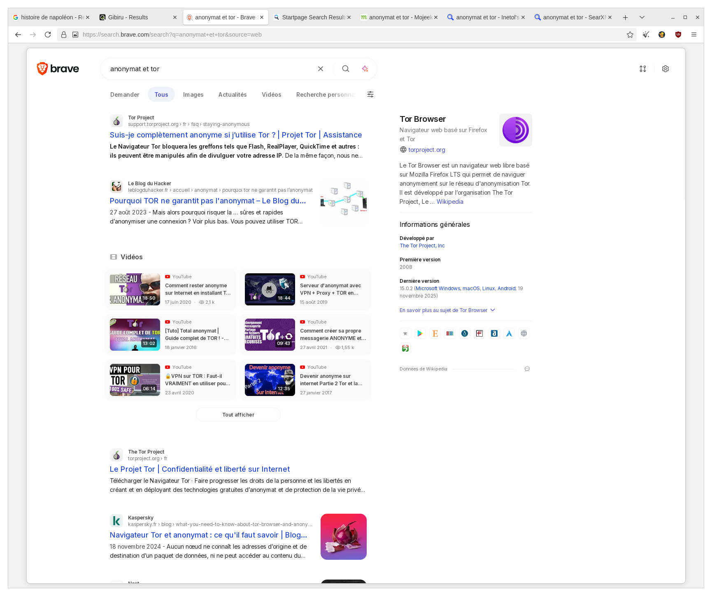Open the torproject.org link in the panel
712x596 pixels.
click(x=426, y=149)
